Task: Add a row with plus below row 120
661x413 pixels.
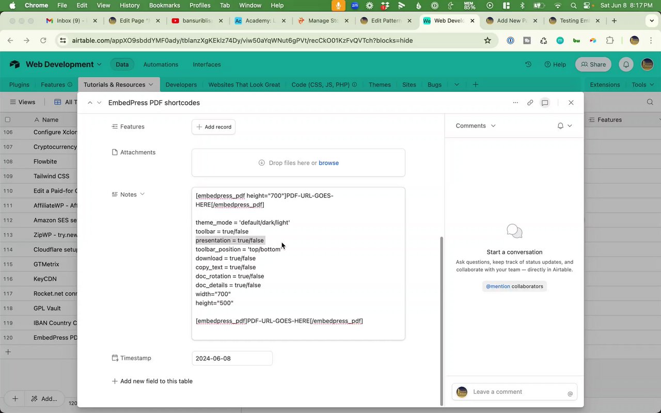Action: 8,352
